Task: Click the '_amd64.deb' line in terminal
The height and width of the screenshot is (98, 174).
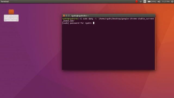Action: pos(68,21)
